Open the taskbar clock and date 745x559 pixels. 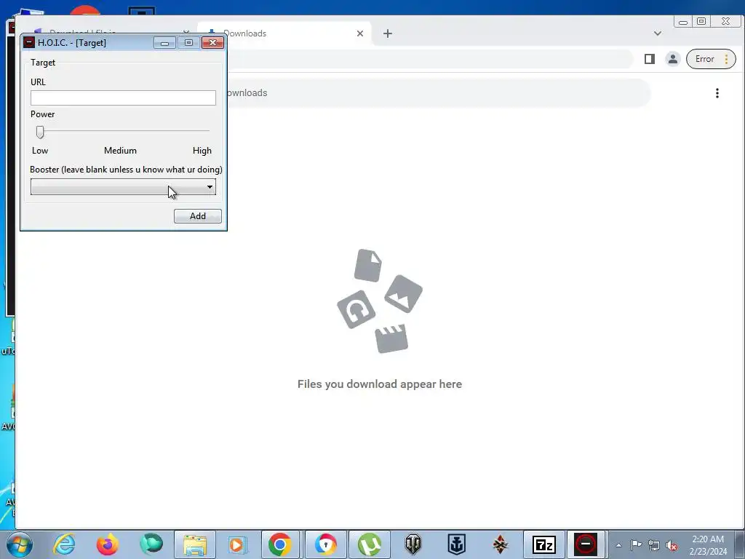708,545
